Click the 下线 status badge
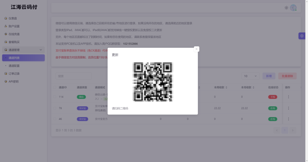The height and width of the screenshot is (162, 308). pos(273,97)
